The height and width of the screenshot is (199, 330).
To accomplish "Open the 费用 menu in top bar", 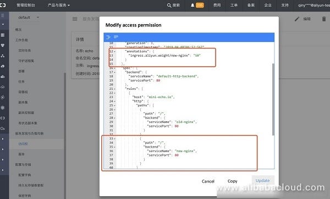I will [217, 5].
